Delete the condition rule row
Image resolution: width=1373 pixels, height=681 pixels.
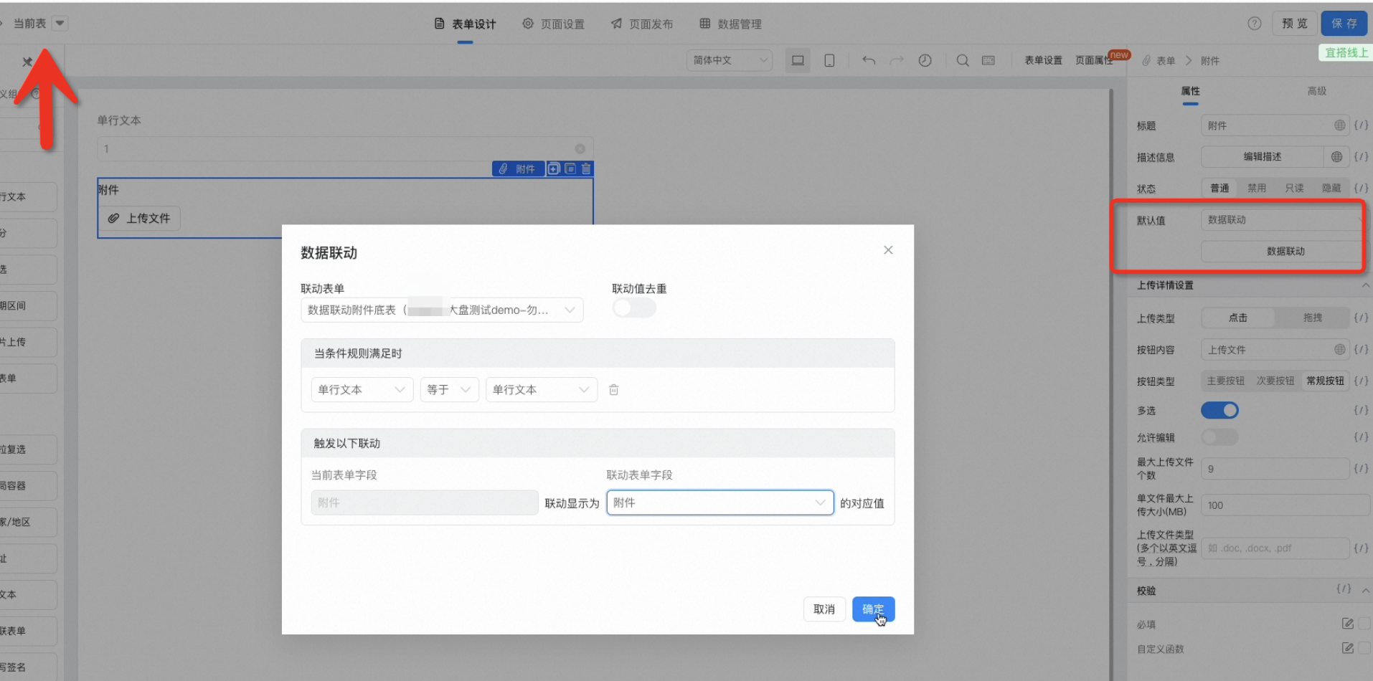(x=614, y=390)
